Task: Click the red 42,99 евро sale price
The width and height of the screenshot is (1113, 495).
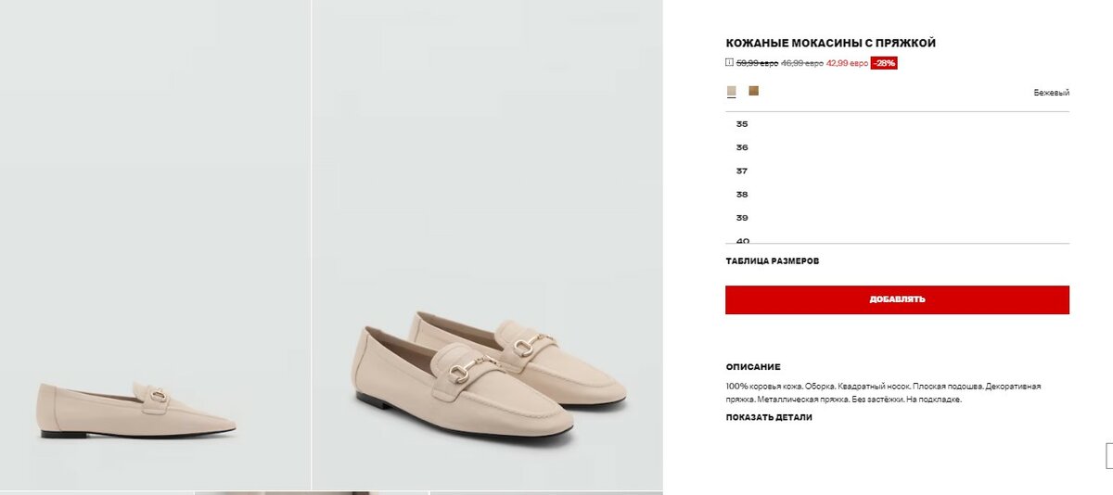Action: pos(847,63)
